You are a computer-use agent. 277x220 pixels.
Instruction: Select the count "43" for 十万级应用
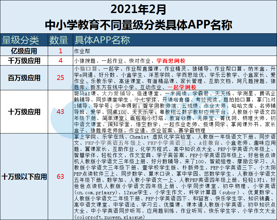60,112
